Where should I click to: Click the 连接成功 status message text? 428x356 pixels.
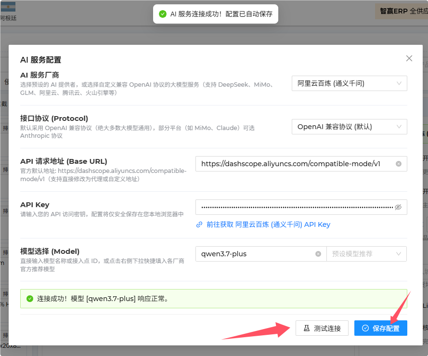coord(103,299)
